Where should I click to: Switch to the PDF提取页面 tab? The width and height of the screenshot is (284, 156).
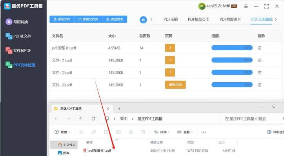pyautogui.click(x=198, y=19)
